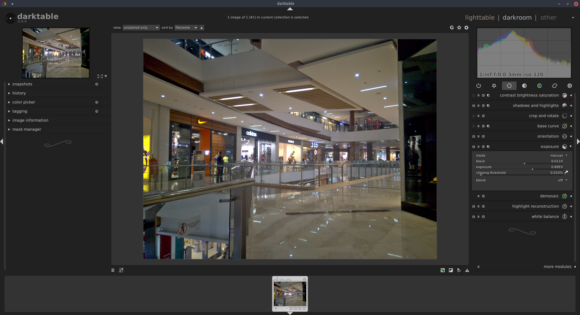Viewport: 580px width, 315px height.
Task: Show active modules group (power icon)
Action: point(478,86)
